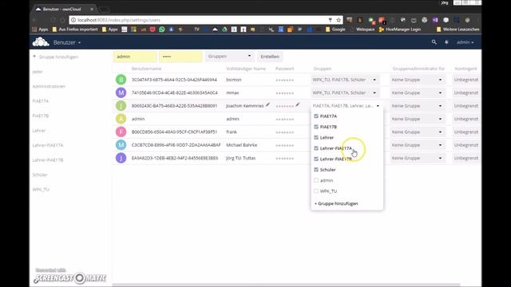The height and width of the screenshot is (287, 511).
Task: Select WPK_TU group in sidebar
Action: (x=41, y=190)
